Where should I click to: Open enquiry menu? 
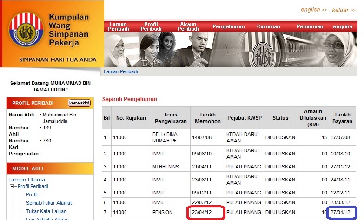[343, 26]
